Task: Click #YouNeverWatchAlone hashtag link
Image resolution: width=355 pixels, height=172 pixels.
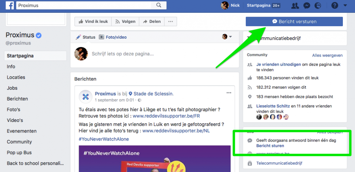Action: tap(104, 139)
